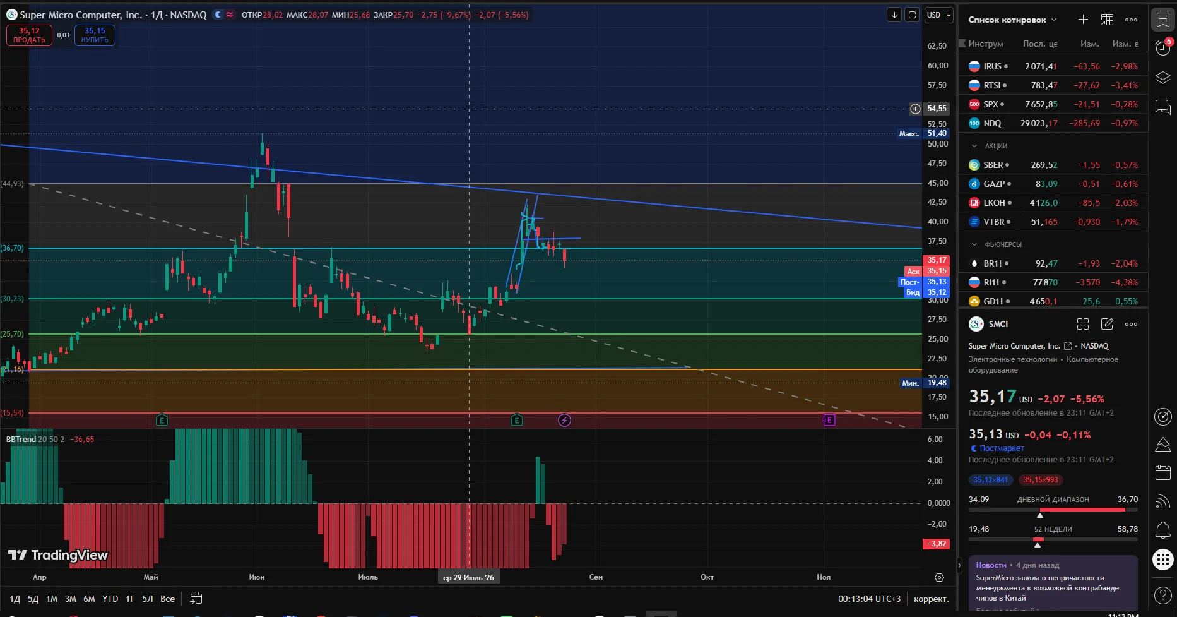The height and width of the screenshot is (617, 1177).
Task: Open the products grid dots icon
Action: (1162, 560)
